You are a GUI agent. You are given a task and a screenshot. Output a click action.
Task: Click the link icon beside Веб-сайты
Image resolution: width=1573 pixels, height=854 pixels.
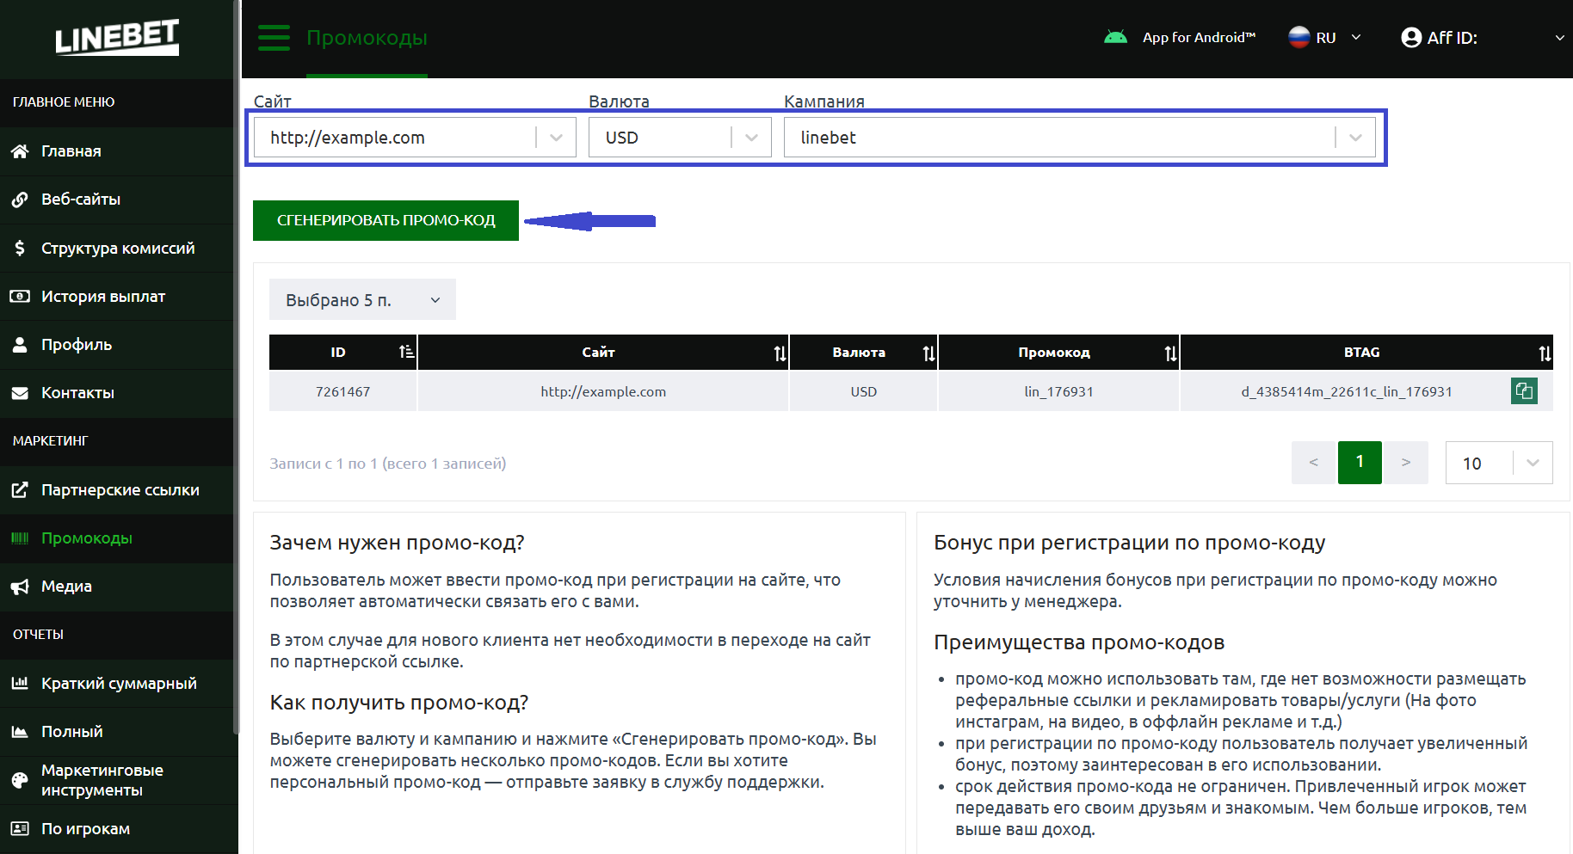pyautogui.click(x=20, y=200)
